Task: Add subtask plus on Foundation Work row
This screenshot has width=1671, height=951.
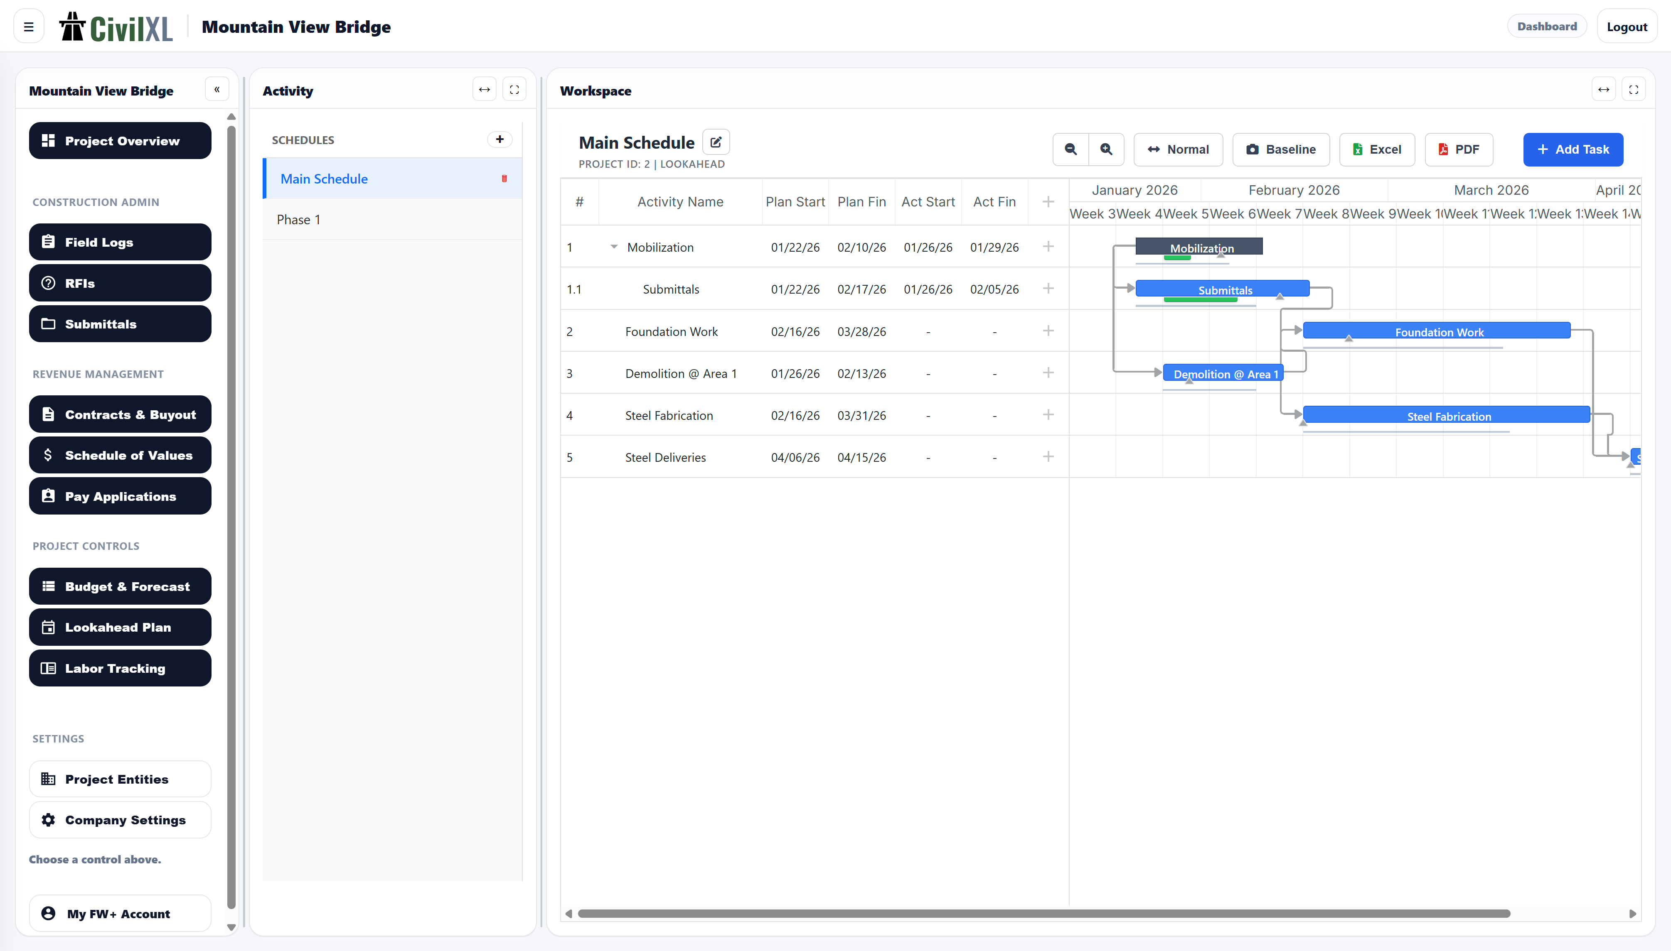Action: click(x=1048, y=331)
